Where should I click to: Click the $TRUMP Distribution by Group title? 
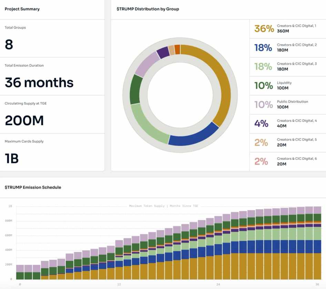pyautogui.click(x=147, y=9)
